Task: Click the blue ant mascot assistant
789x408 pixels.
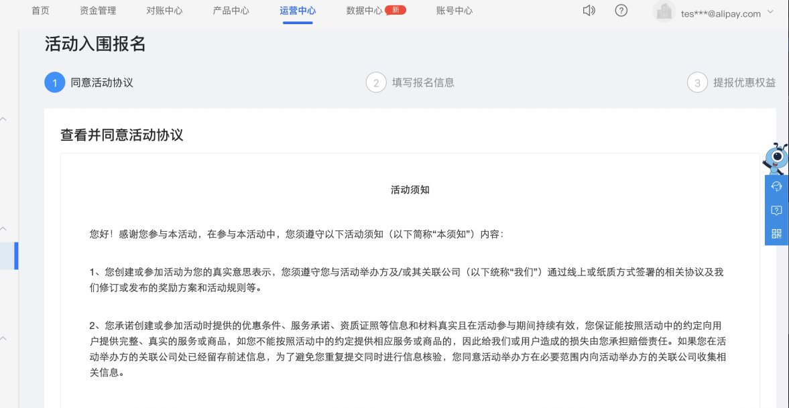Action: point(776,159)
